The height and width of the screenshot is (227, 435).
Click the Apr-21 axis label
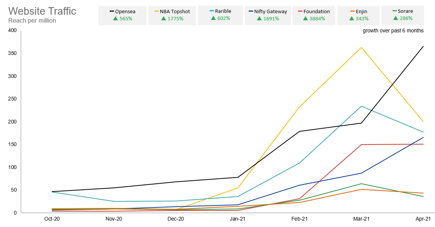[423, 219]
